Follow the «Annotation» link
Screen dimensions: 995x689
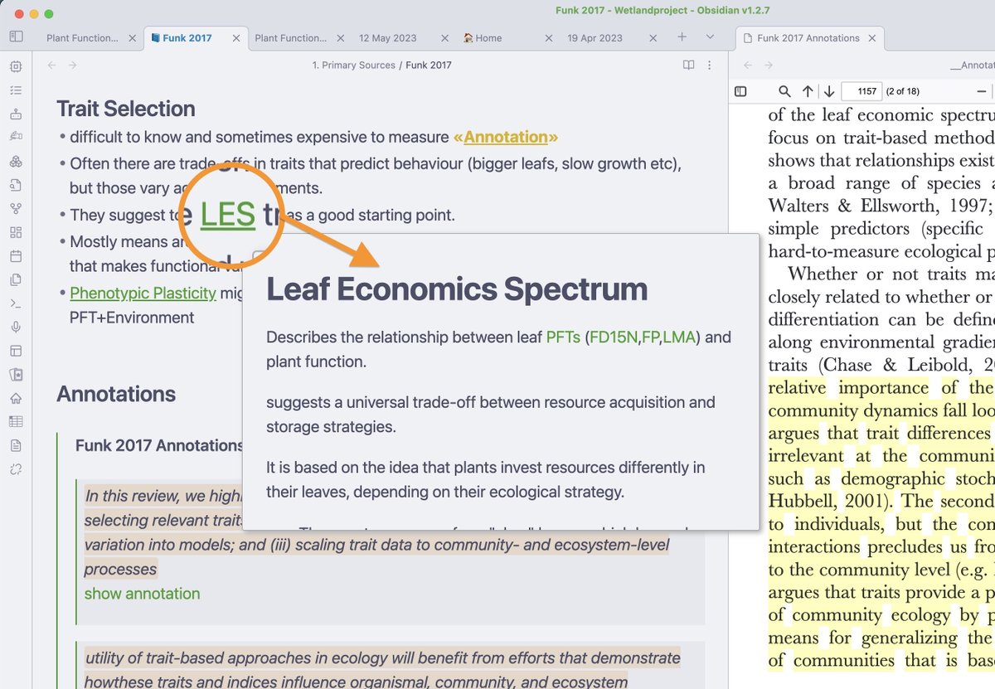click(x=506, y=137)
